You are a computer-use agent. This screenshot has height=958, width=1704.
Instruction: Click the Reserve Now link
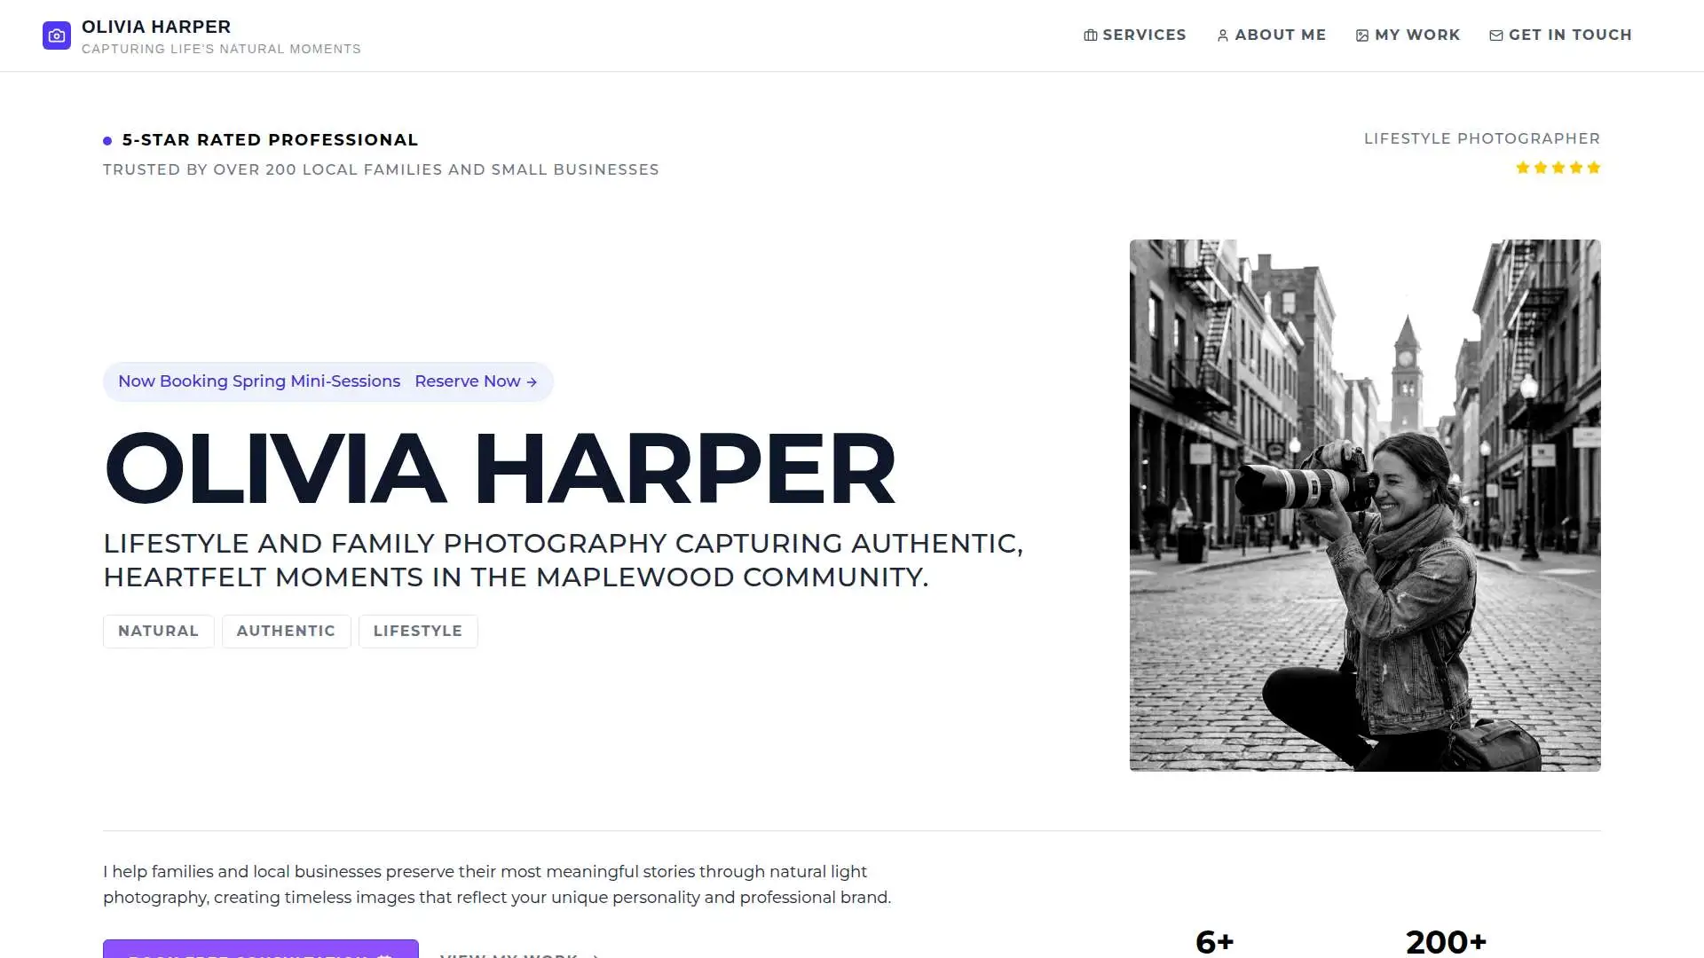click(x=468, y=381)
